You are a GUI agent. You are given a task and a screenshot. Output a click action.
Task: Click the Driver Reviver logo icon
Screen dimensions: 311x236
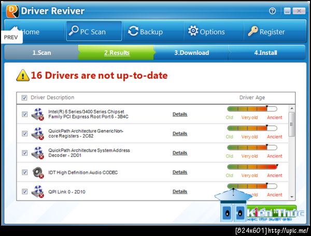click(x=12, y=11)
